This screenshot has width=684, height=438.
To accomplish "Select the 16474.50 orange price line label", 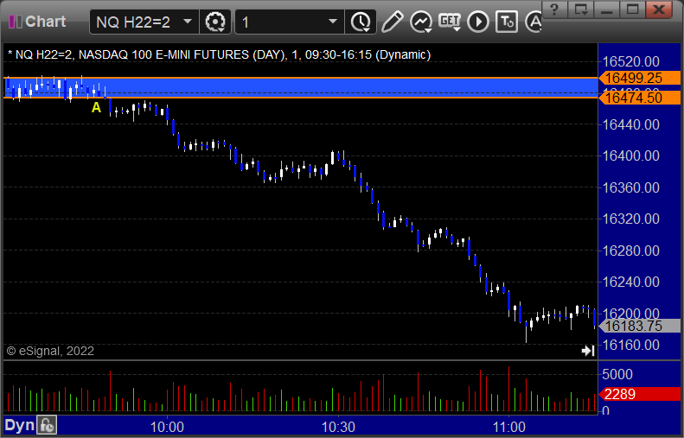I will pyautogui.click(x=640, y=98).
